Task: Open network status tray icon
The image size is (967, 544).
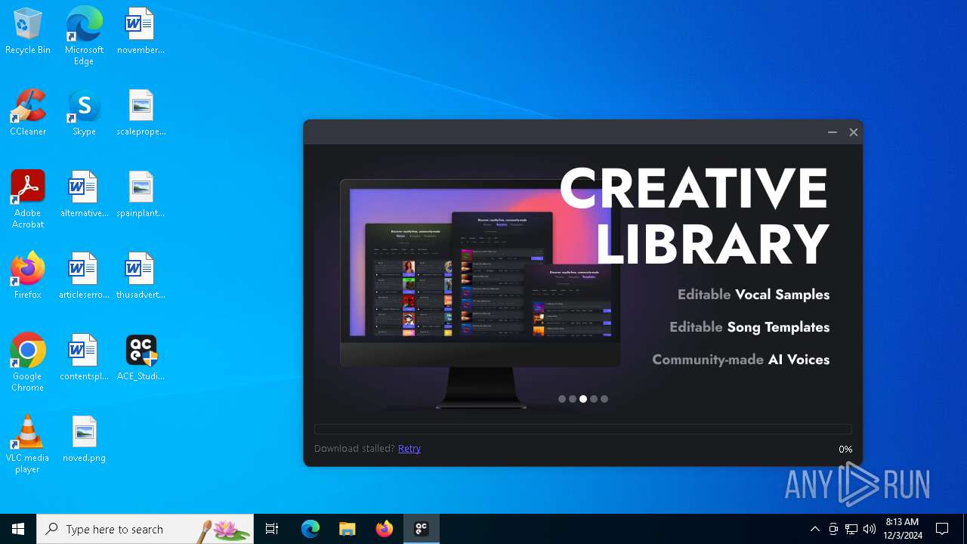Action: tap(851, 529)
